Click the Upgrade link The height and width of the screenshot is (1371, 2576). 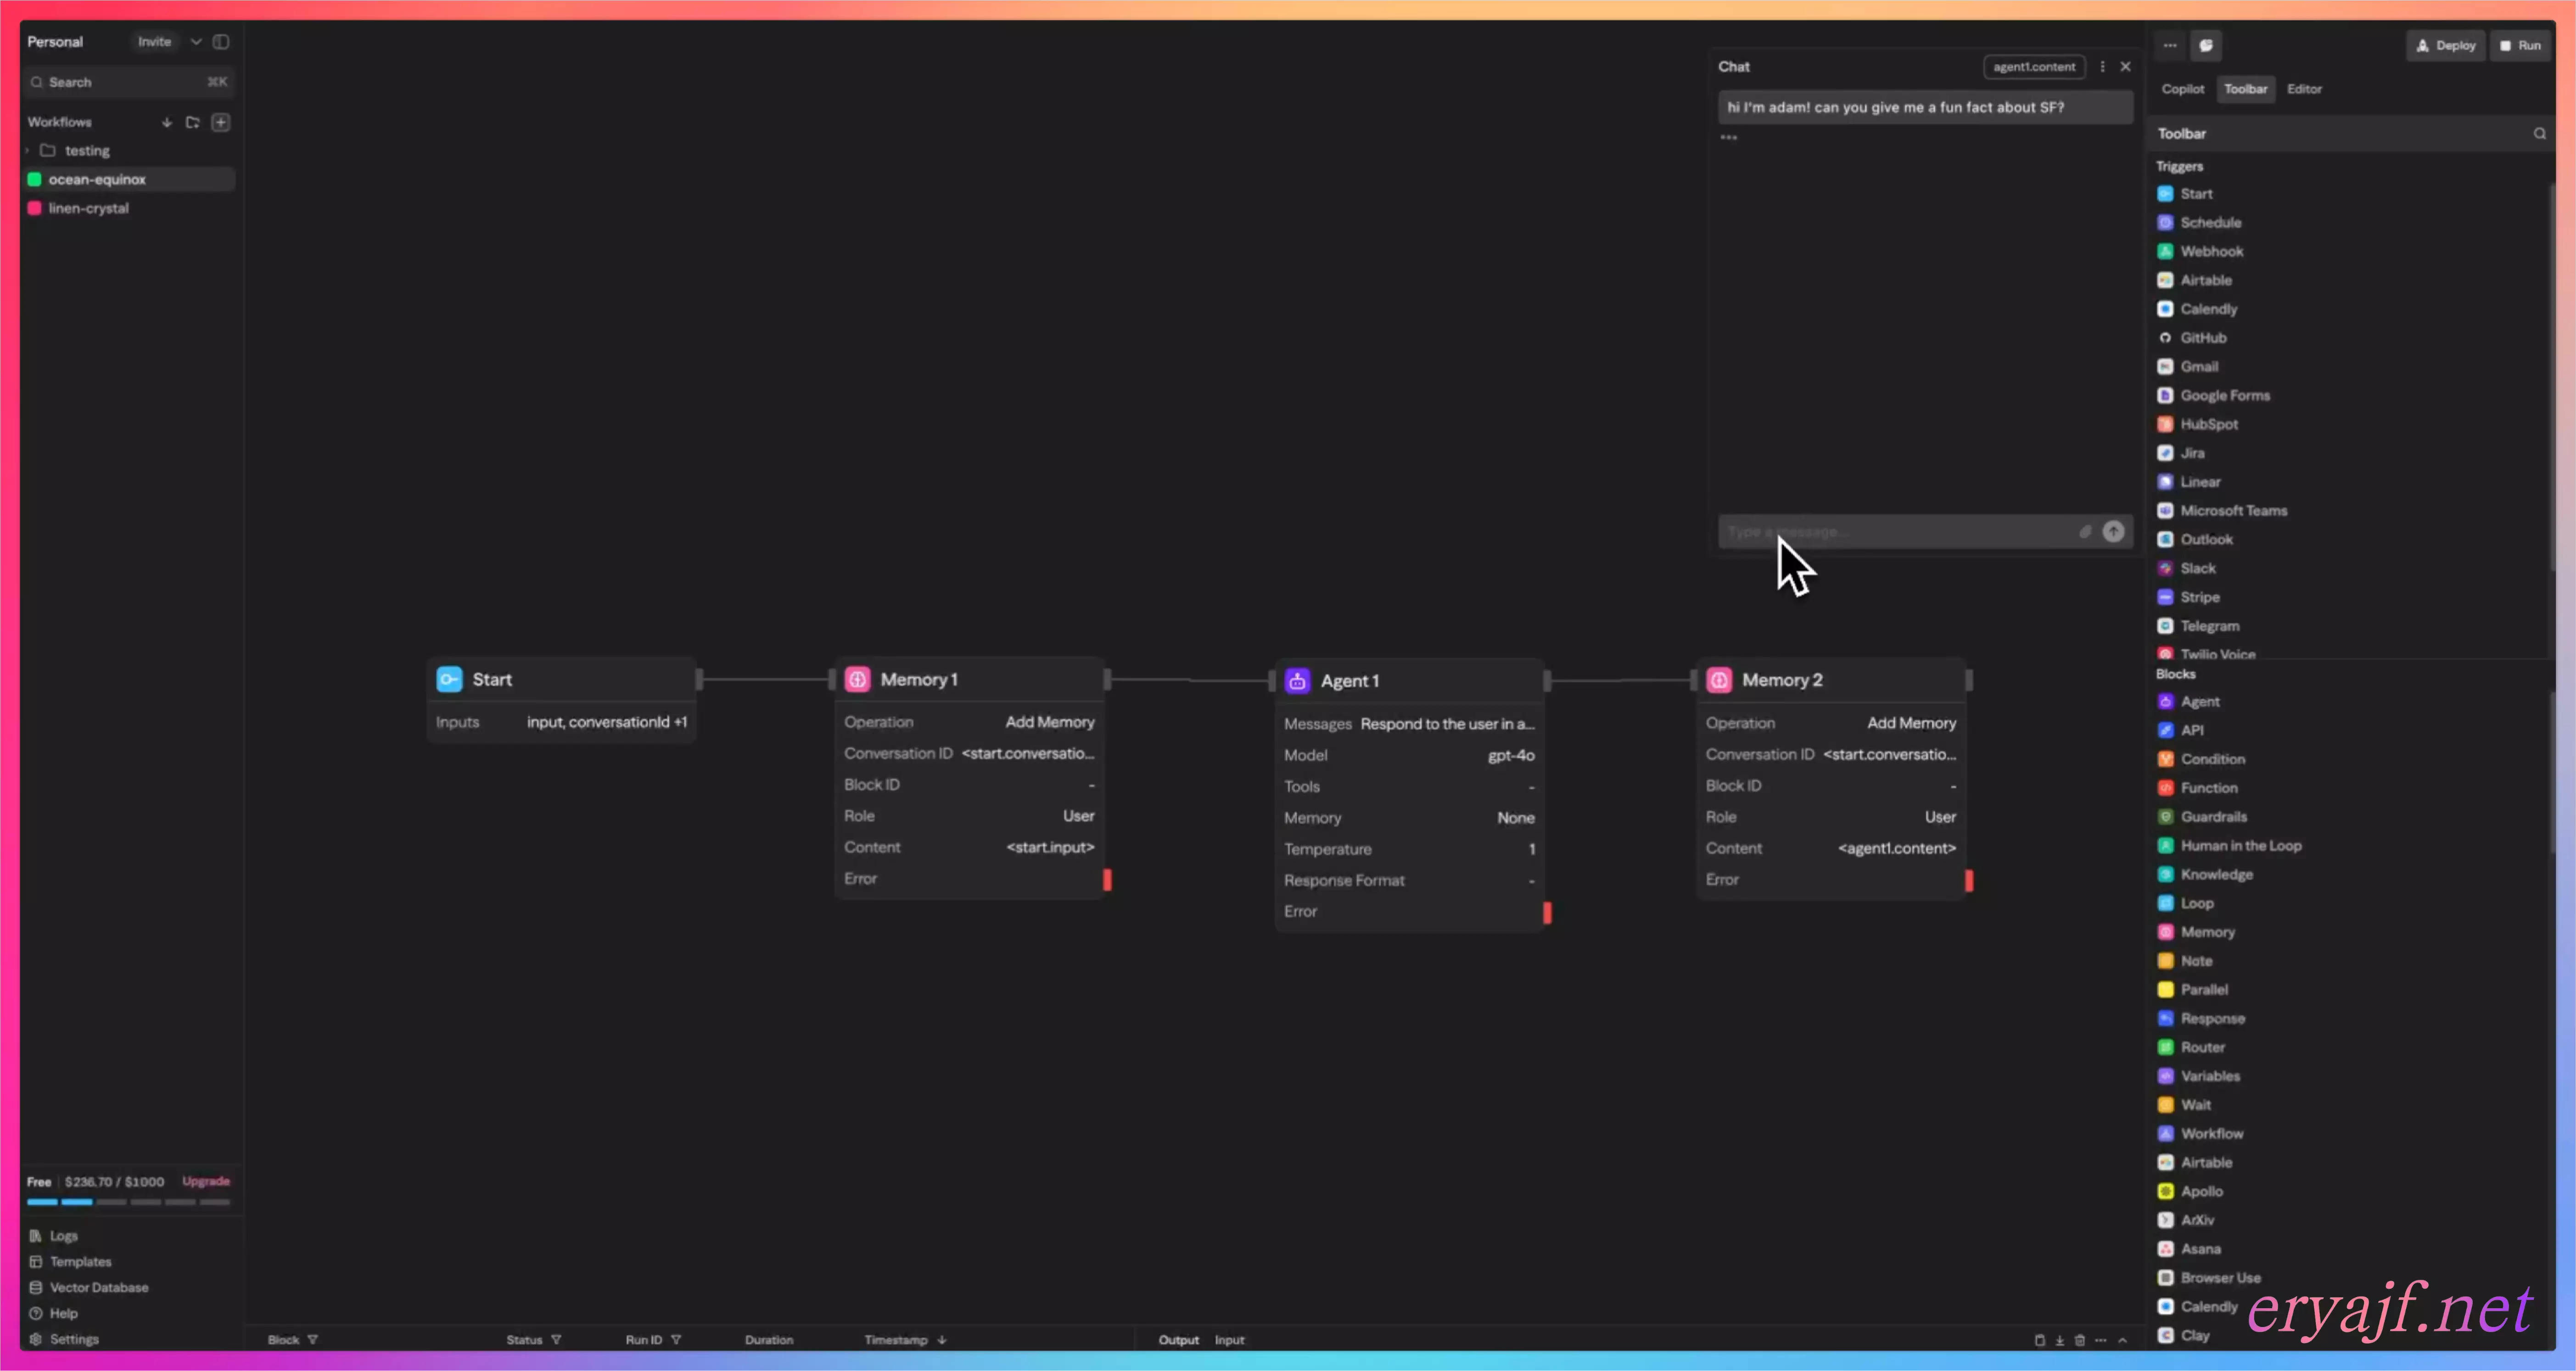[x=206, y=1181]
